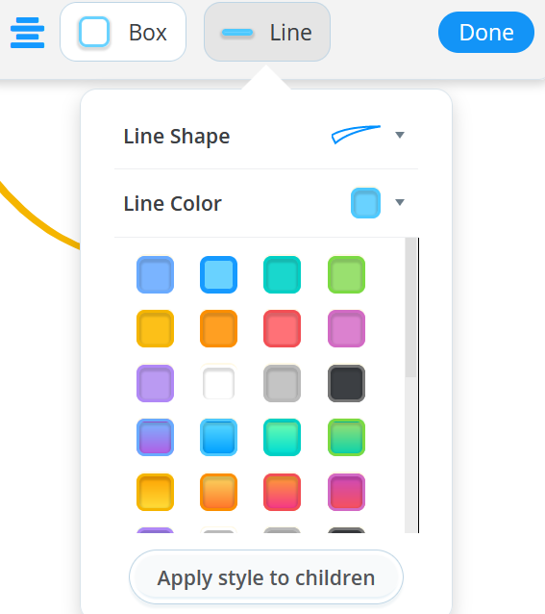Click the Line style dash icon

click(x=237, y=33)
